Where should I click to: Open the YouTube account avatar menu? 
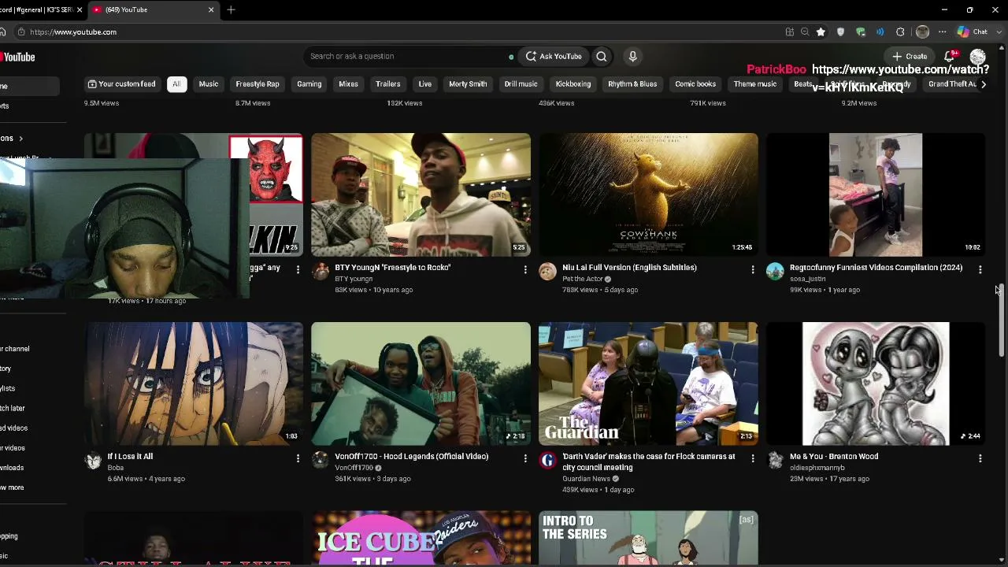(x=977, y=57)
